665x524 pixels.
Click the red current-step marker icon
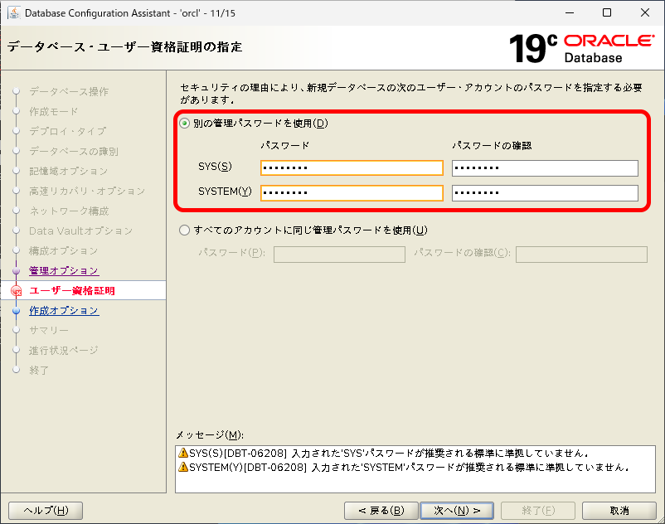(16, 291)
